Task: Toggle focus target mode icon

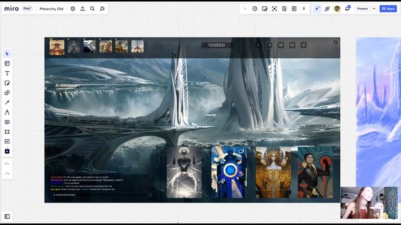Action: [x=274, y=9]
